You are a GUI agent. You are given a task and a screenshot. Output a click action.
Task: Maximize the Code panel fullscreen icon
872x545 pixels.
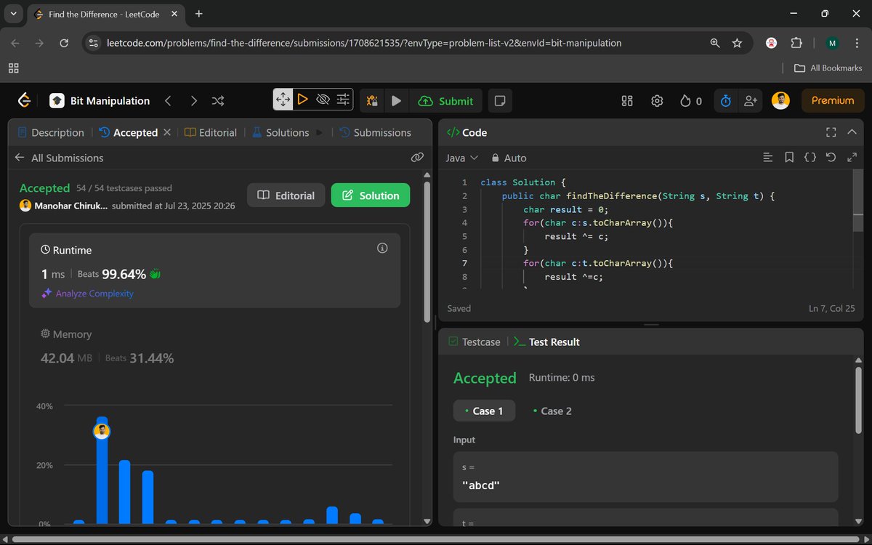click(x=831, y=132)
